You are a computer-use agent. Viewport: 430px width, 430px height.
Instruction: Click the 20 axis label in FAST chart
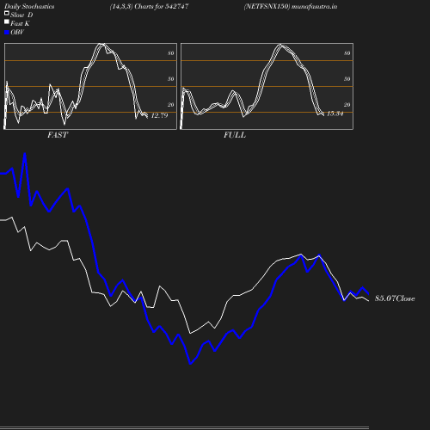(x=171, y=105)
